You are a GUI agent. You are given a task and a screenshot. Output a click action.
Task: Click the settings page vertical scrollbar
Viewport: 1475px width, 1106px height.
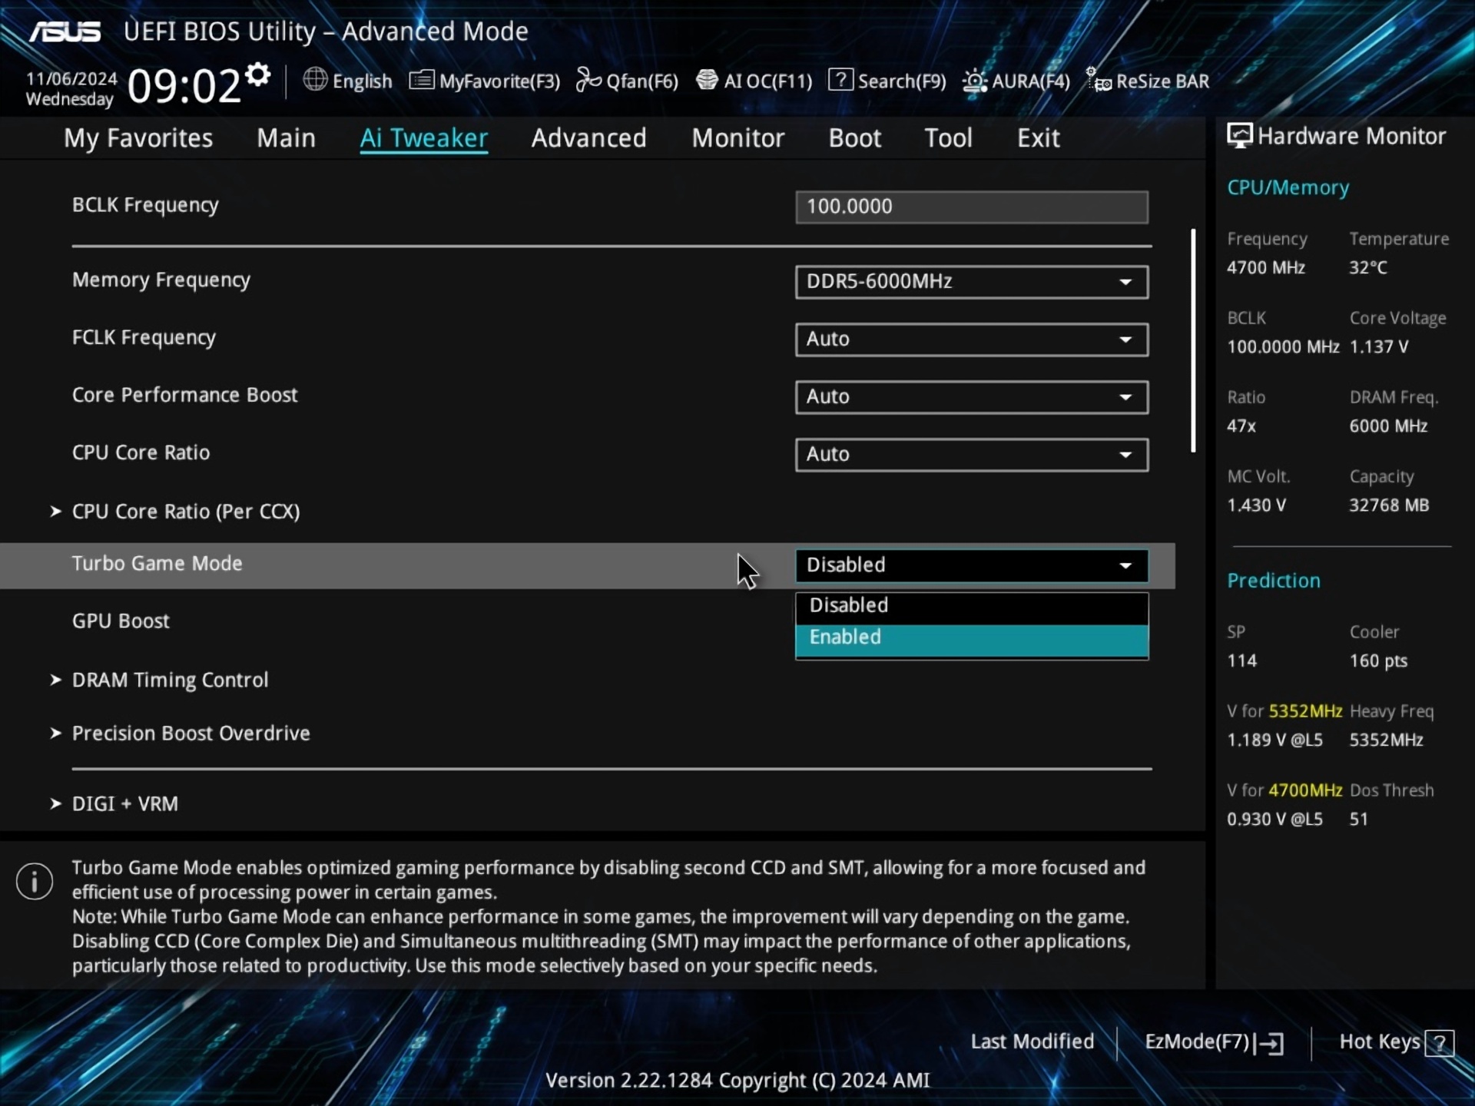pos(1193,340)
